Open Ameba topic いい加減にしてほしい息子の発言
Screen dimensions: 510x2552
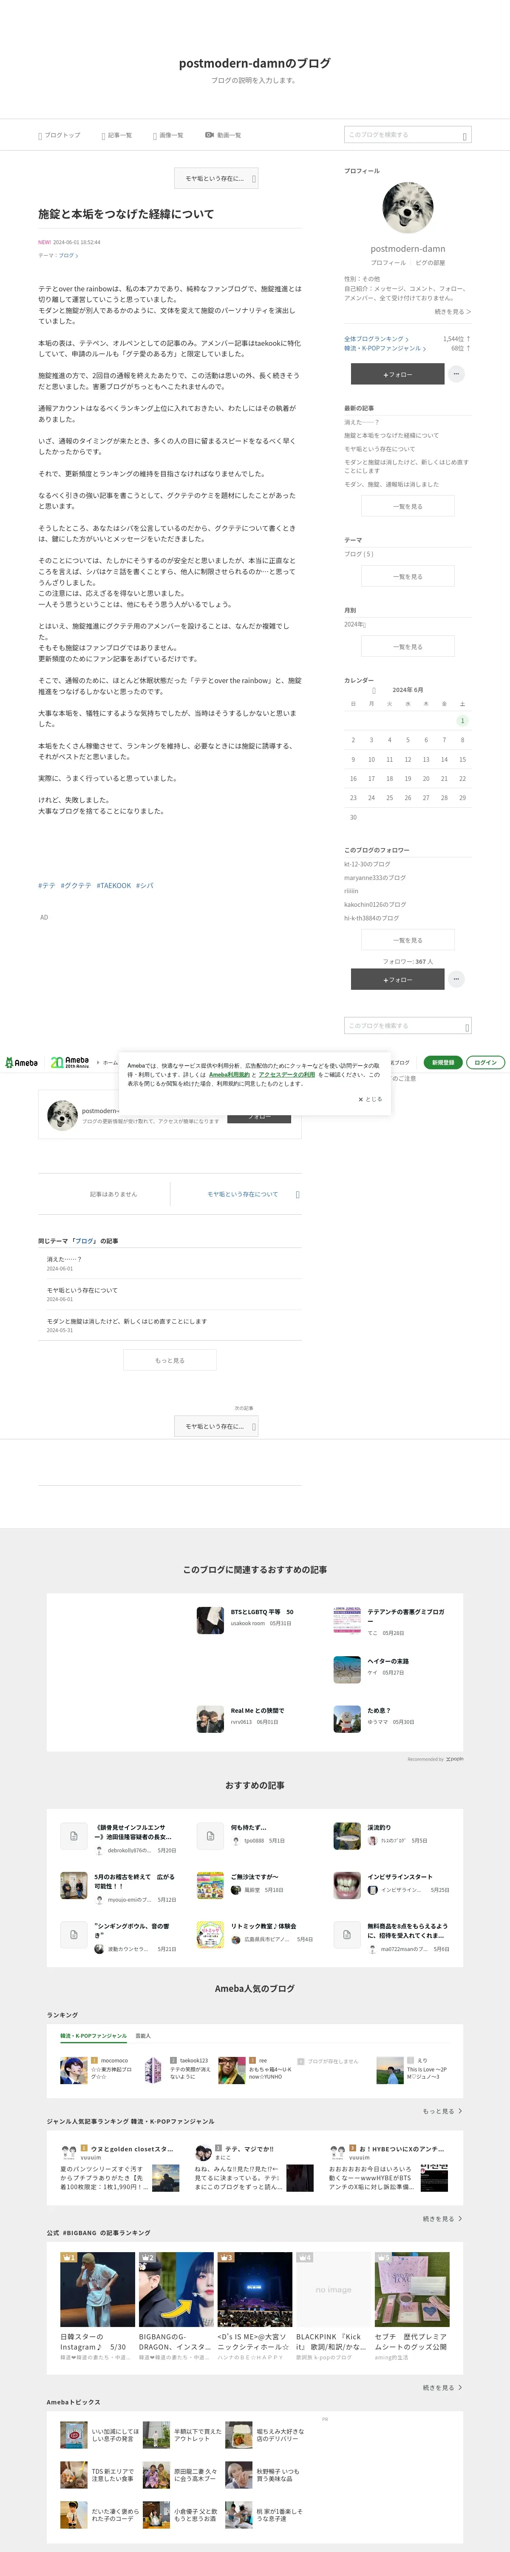[x=99, y=2435]
